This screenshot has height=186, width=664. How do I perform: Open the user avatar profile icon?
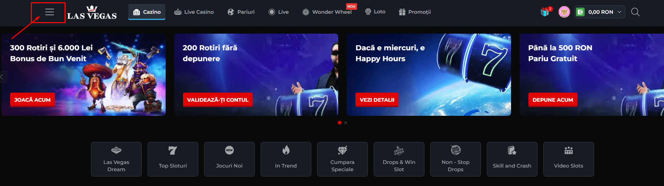564,12
